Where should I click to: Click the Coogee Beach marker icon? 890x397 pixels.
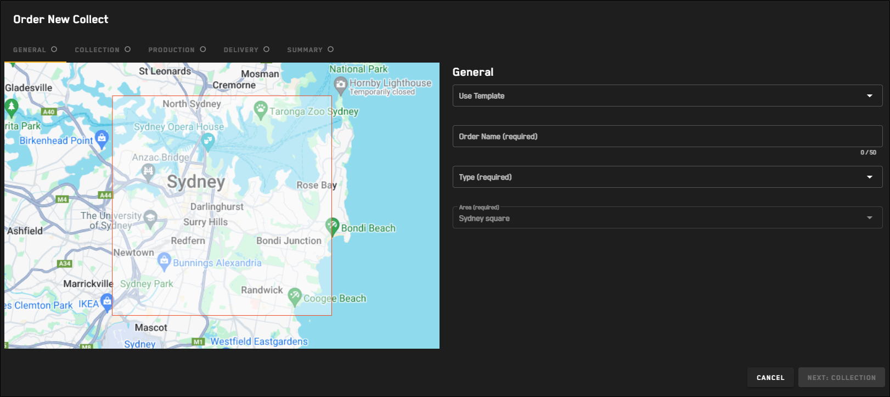click(x=295, y=295)
